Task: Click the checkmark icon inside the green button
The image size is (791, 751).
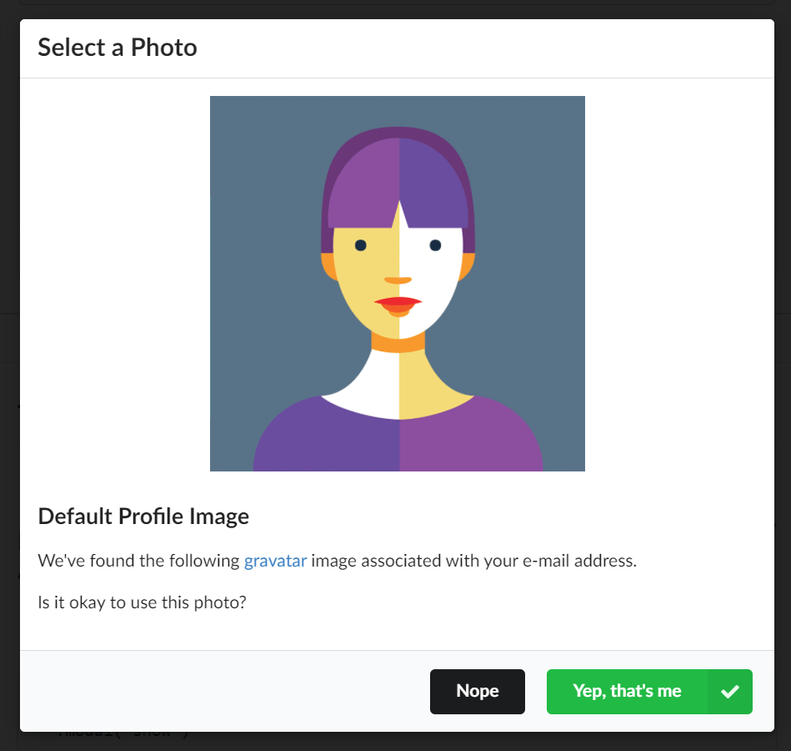Action: (731, 691)
